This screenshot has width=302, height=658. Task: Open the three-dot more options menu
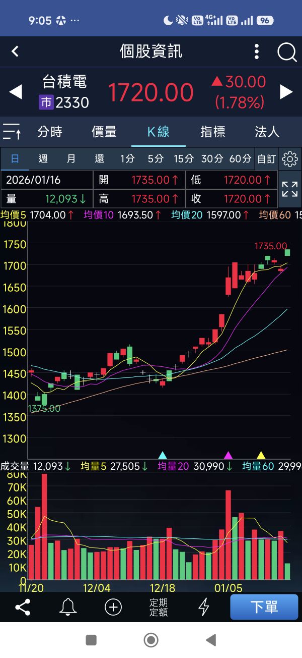(x=257, y=51)
